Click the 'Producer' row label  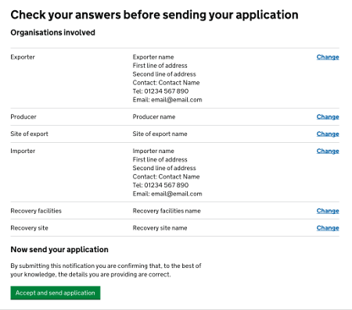[23, 117]
